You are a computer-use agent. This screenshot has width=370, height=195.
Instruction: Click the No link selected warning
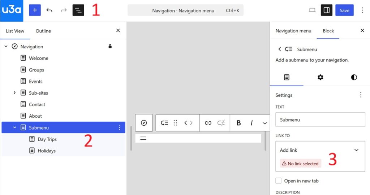[x=300, y=164]
